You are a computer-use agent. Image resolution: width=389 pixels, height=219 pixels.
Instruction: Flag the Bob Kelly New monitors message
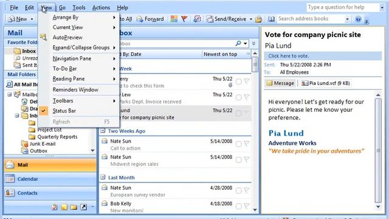tap(247, 206)
